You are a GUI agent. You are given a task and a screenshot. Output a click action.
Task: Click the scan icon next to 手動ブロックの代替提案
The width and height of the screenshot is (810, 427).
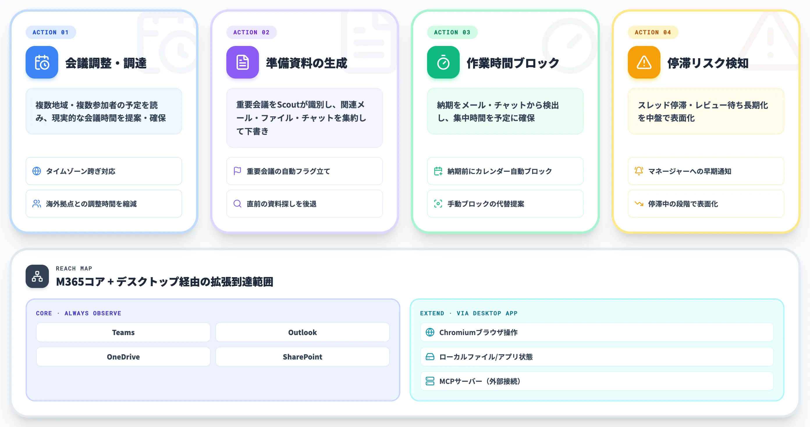438,204
